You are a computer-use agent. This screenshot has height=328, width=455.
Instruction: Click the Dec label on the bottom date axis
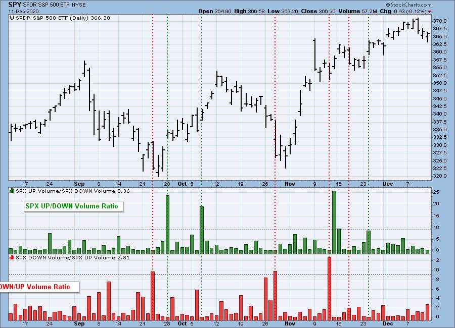pos(388,323)
